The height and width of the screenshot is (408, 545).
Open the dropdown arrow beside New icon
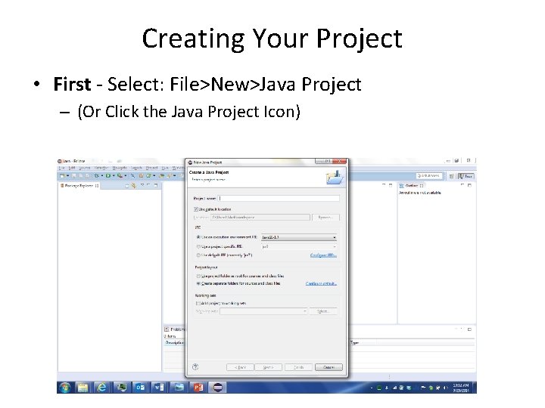coord(68,176)
